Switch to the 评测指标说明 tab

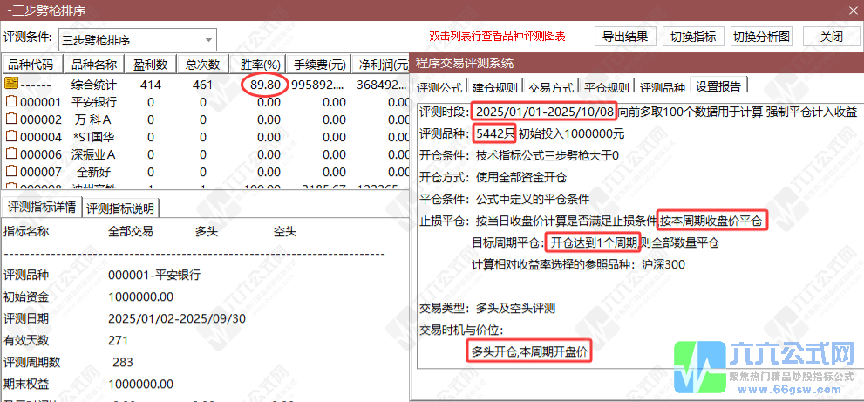[x=122, y=208]
